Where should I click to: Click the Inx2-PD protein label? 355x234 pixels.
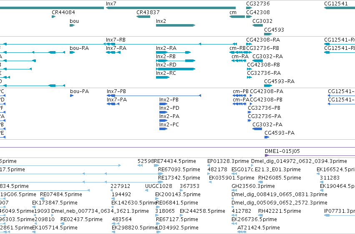click(x=169, y=108)
